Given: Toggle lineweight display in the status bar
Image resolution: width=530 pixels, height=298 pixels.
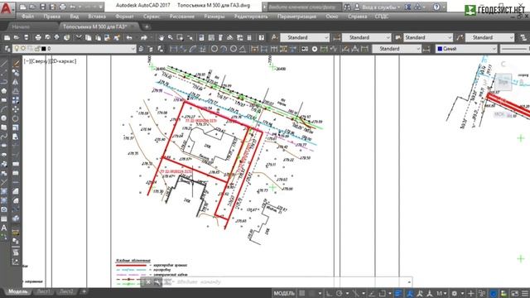Looking at the screenshot, I should (x=398, y=293).
